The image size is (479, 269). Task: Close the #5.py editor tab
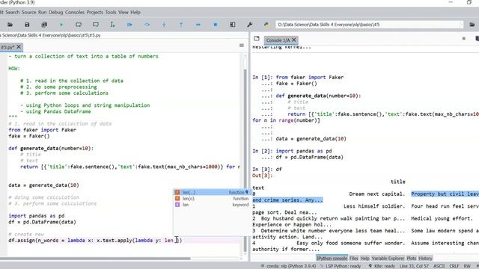pyautogui.click(x=19, y=46)
